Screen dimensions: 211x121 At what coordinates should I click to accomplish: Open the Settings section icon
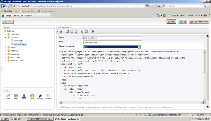(x=32, y=97)
